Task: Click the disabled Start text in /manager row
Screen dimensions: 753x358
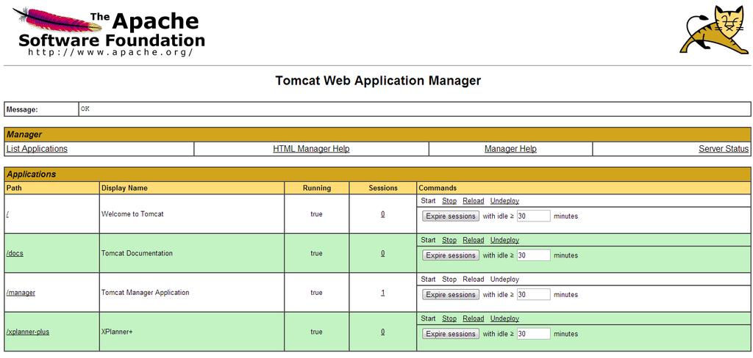Action: pyautogui.click(x=428, y=280)
